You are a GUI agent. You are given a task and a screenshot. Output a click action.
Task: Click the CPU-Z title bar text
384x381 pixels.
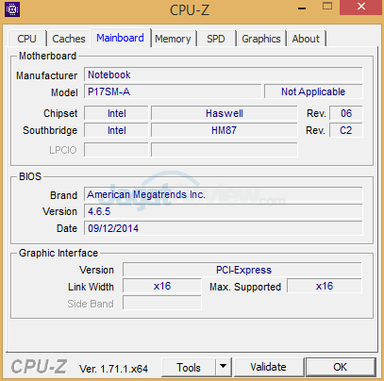click(x=190, y=10)
